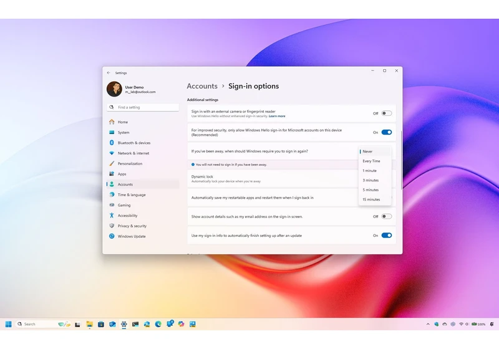Screen dimensions: 499x349
Task: Open the notification bell in the tray
Action: coord(492,324)
